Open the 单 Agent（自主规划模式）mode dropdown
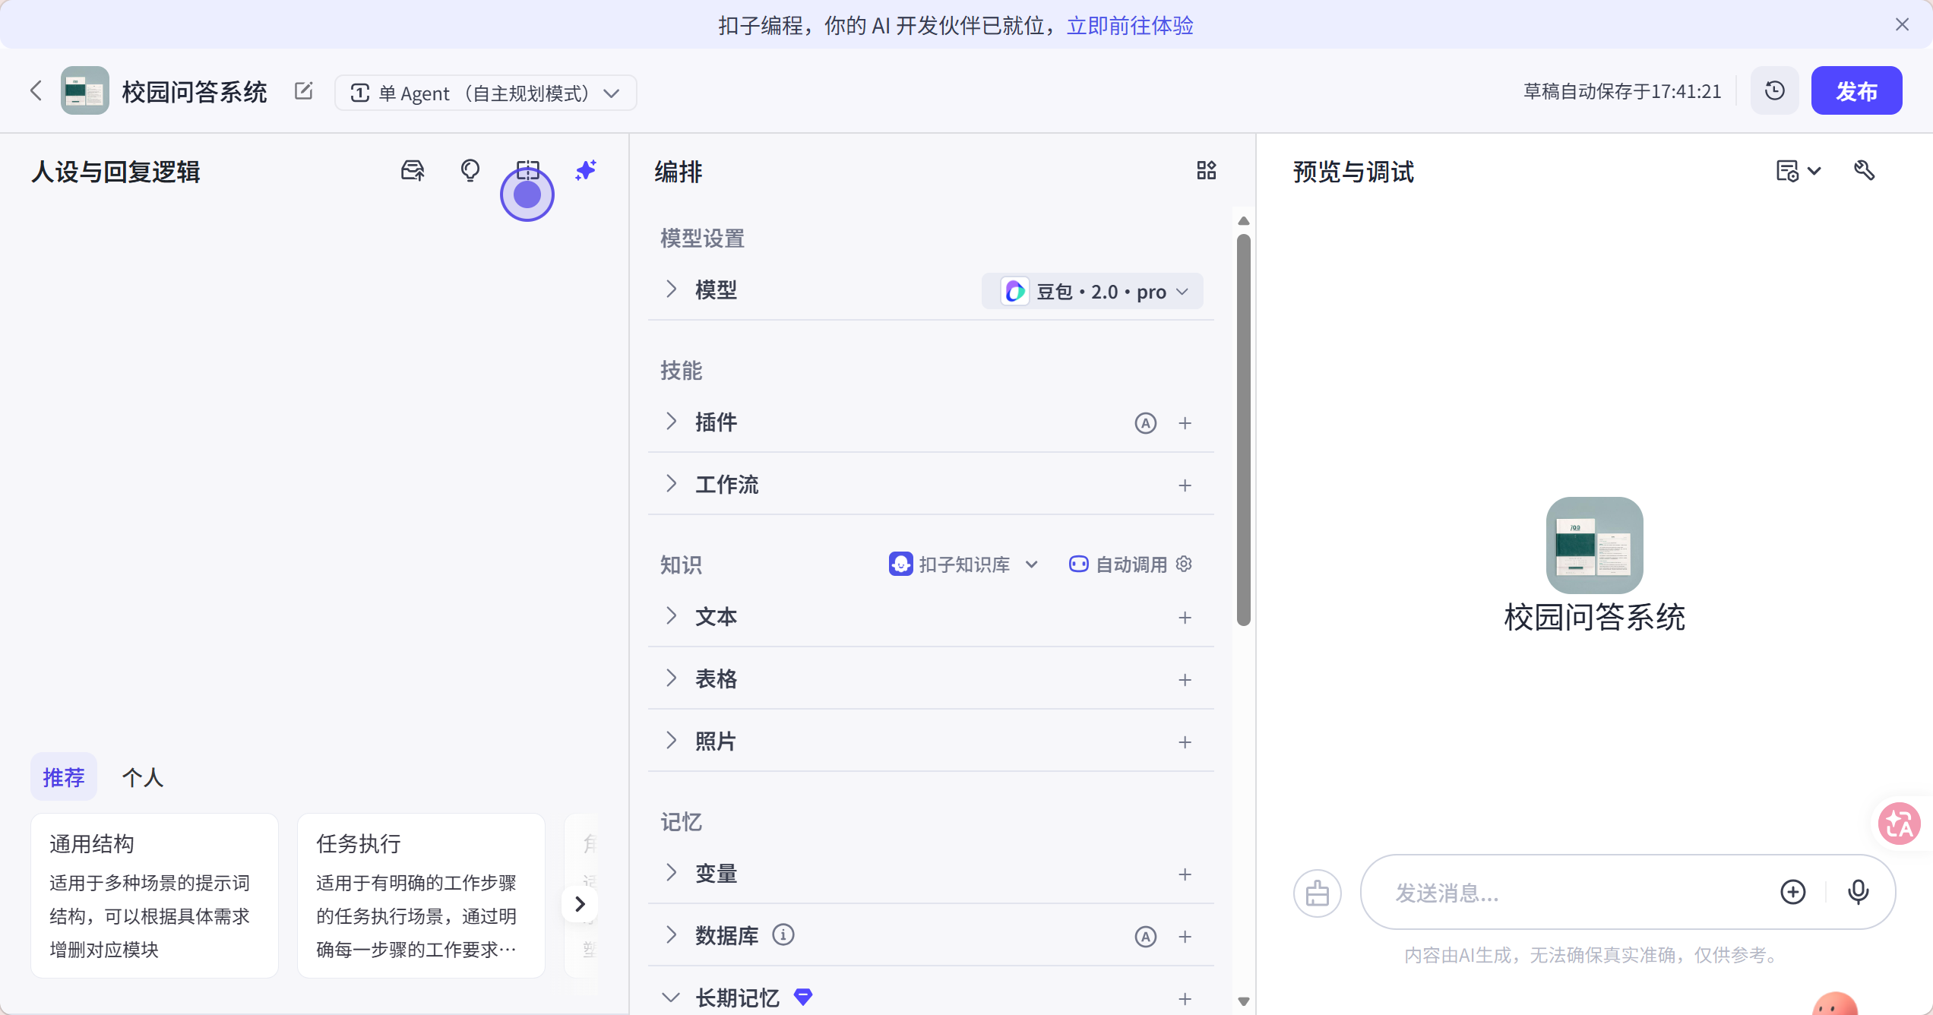Viewport: 1933px width, 1015px height. [x=486, y=93]
